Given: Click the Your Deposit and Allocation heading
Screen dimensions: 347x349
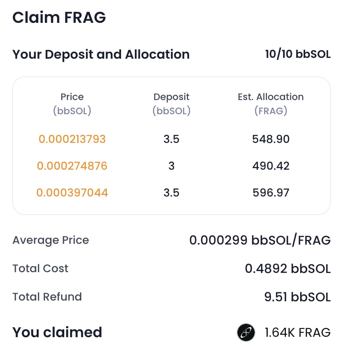Looking at the screenshot, I should pos(101,54).
